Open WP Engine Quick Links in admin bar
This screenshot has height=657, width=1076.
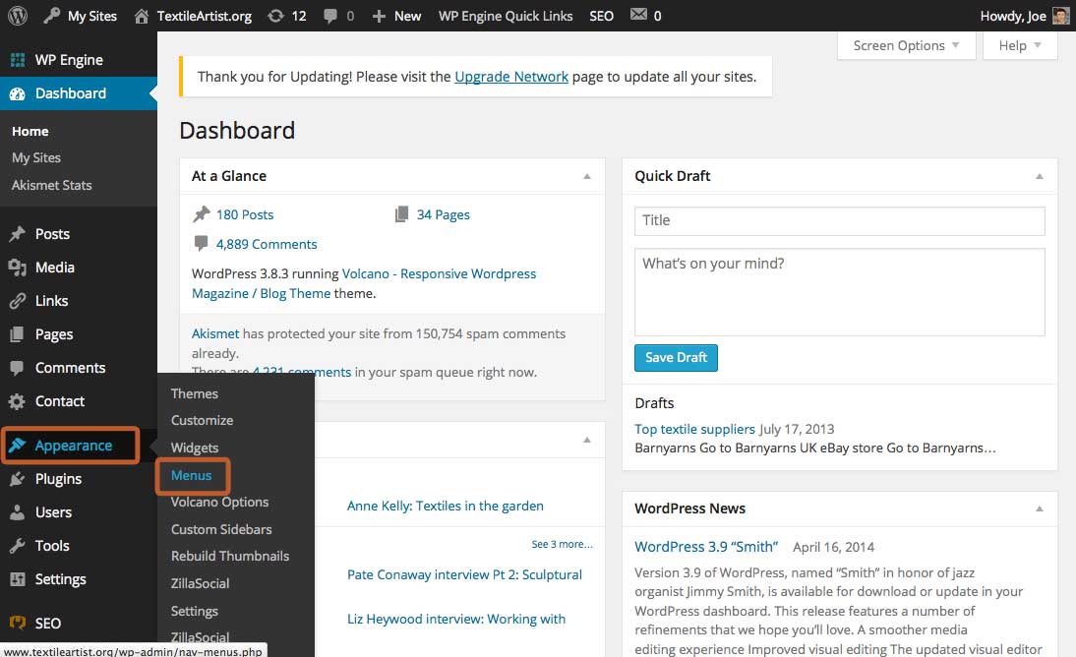pos(506,16)
